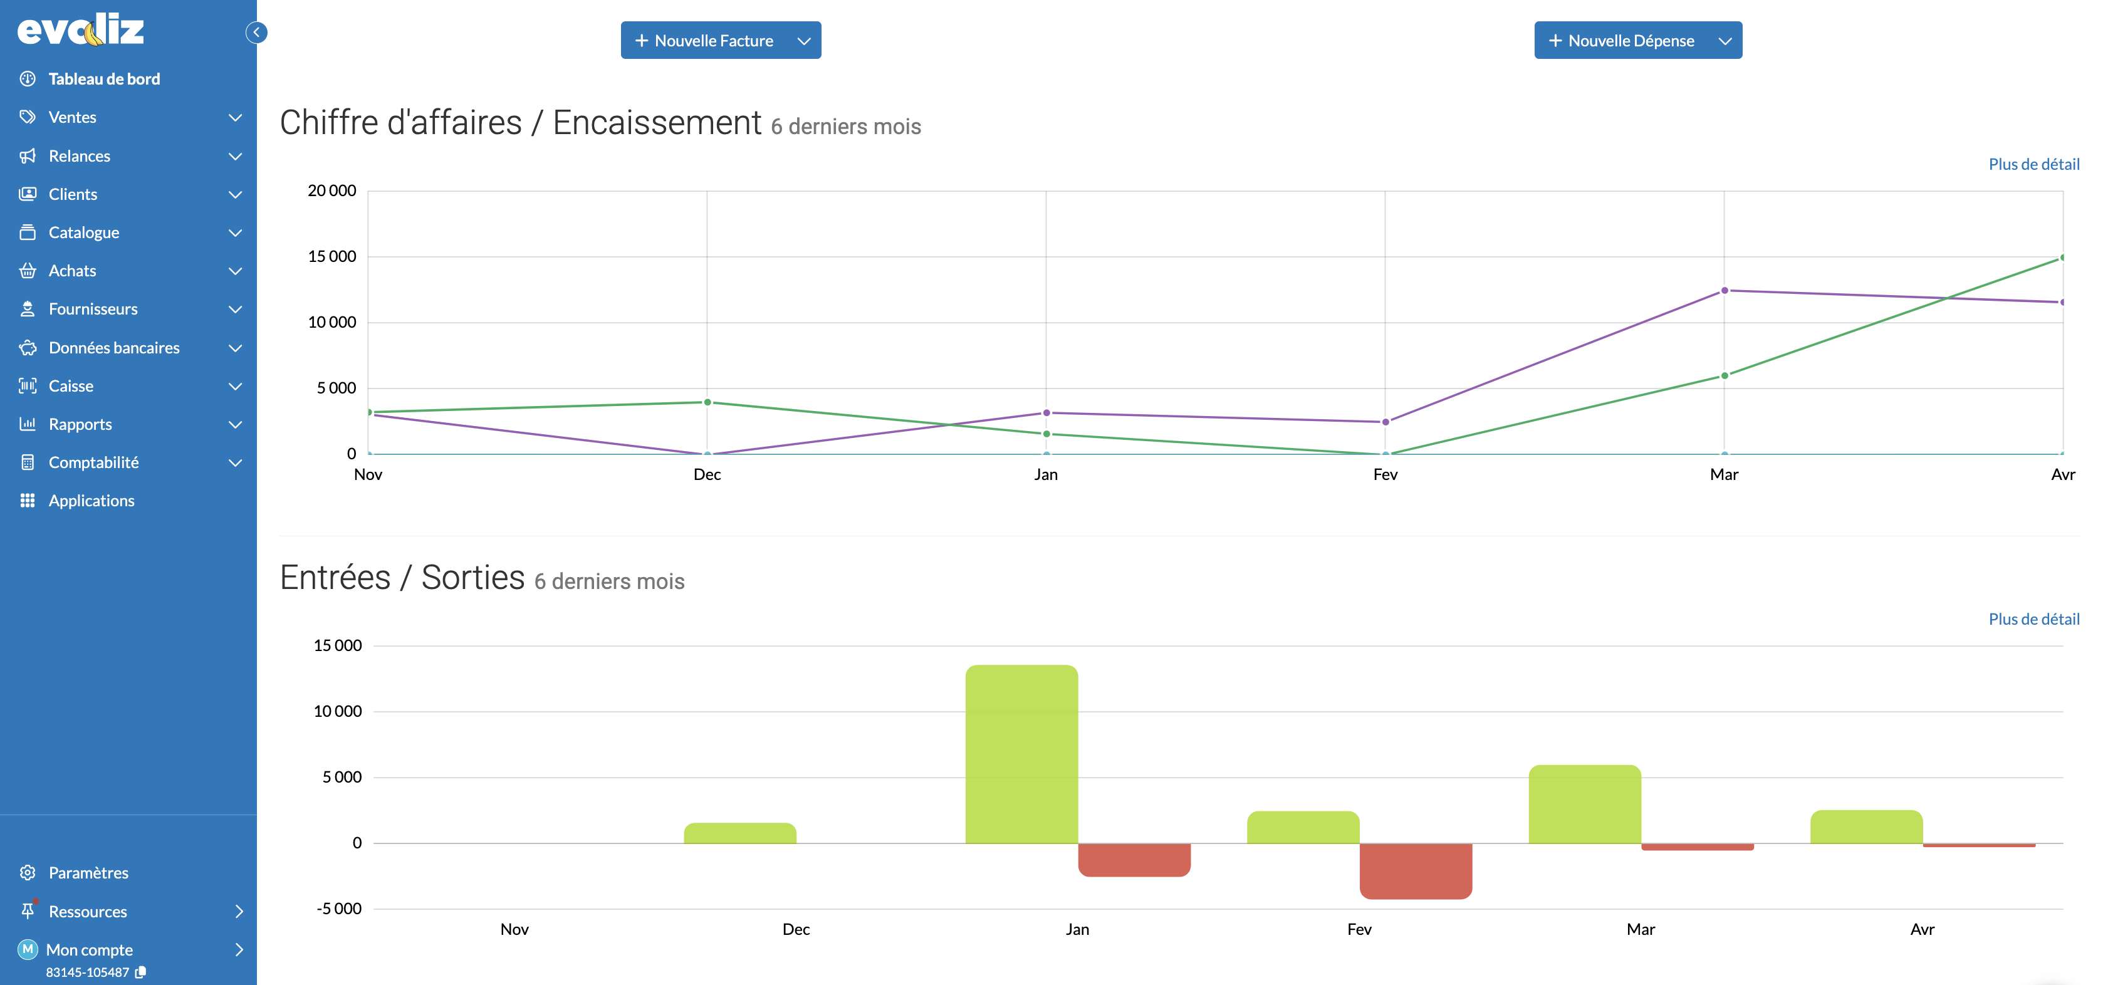2103x985 pixels.
Task: Expand the Comptabilité submenu chevron
Action: coord(235,462)
